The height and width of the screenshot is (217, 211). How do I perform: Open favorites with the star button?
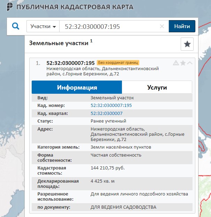[187, 44]
